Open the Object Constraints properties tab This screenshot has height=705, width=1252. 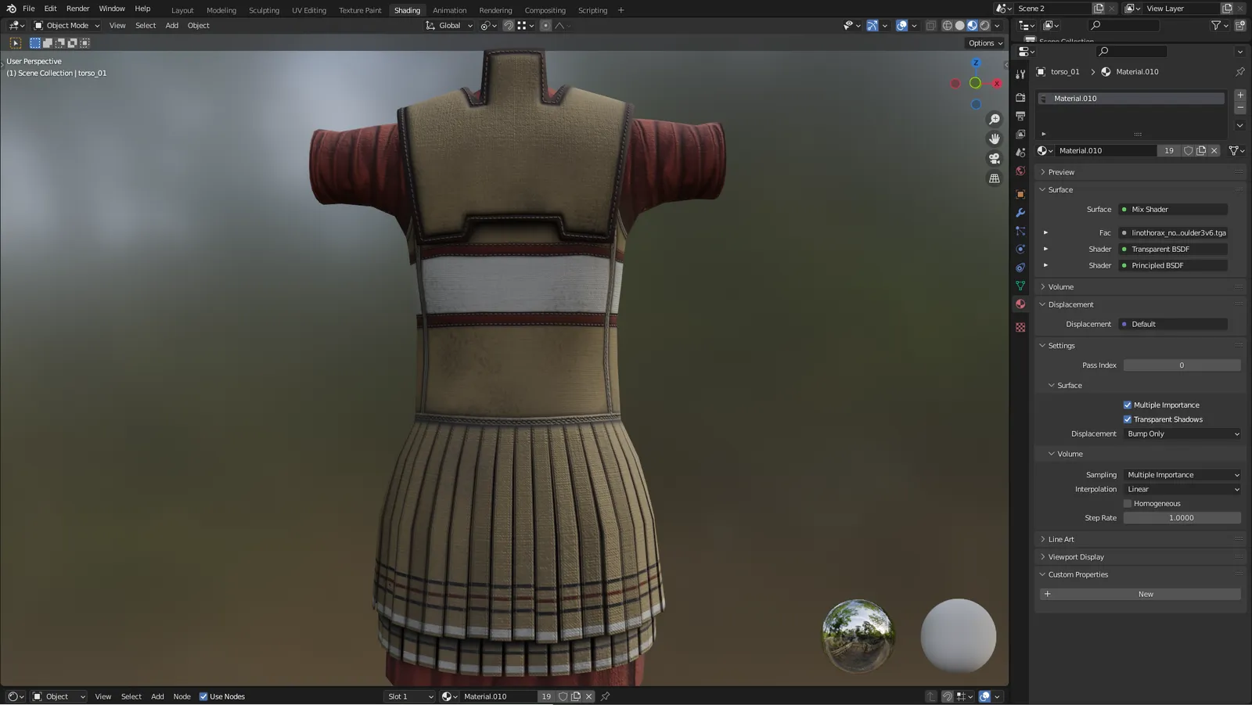point(1020,268)
